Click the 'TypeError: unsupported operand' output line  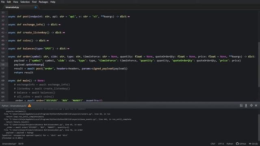(35, 135)
